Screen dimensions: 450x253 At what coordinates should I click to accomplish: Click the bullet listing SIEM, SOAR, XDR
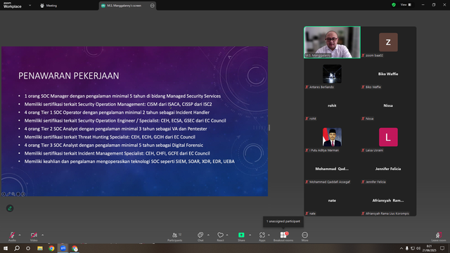(129, 162)
